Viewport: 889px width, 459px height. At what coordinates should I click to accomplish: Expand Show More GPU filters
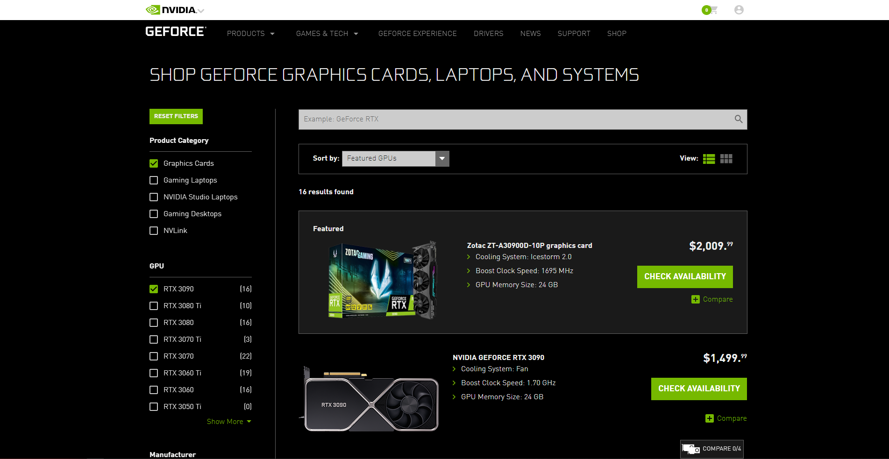click(229, 422)
